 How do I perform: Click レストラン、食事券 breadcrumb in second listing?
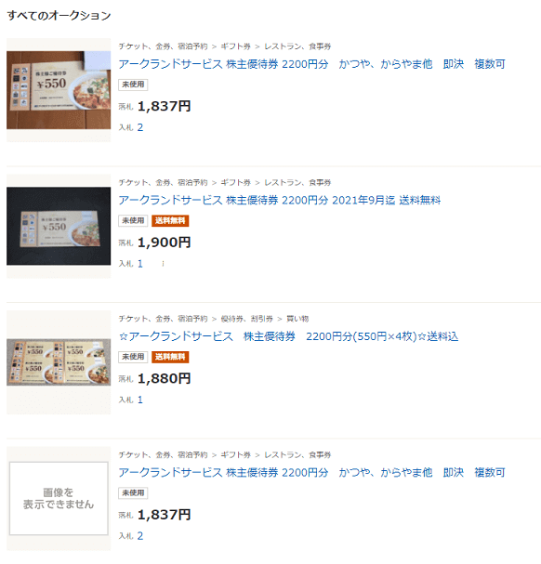click(x=297, y=182)
